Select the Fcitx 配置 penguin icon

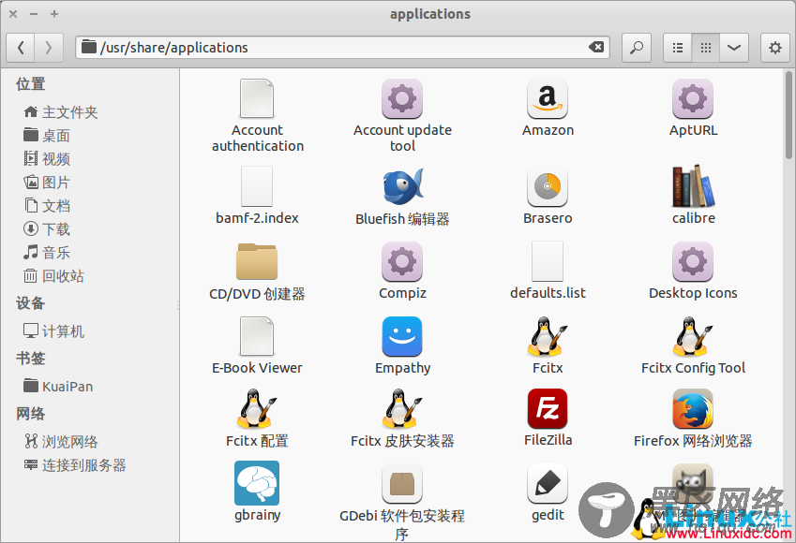(256, 408)
